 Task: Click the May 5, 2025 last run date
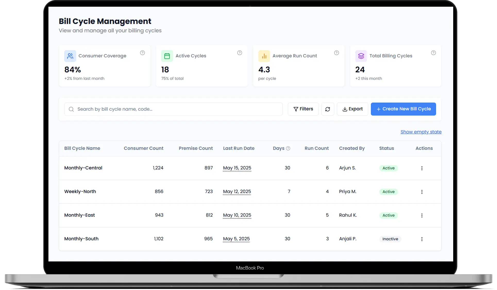point(236,239)
